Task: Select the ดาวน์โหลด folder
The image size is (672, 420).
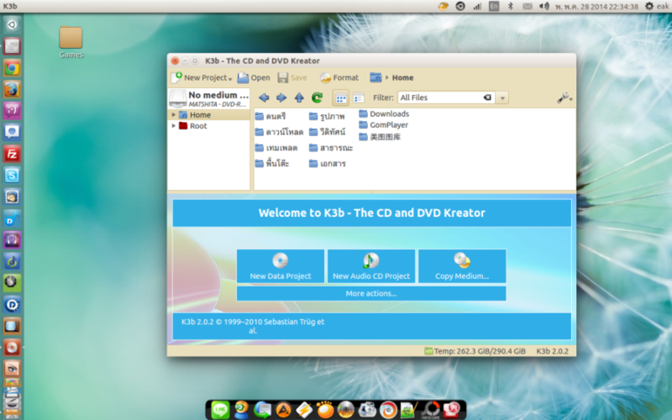Action: pyautogui.click(x=279, y=132)
